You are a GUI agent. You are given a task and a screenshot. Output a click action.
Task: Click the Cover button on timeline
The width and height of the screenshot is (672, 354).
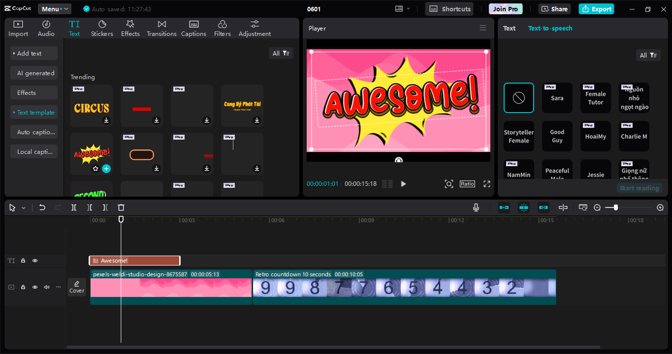(x=77, y=287)
